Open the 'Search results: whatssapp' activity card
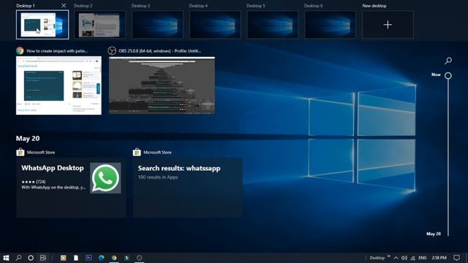Image resolution: width=468 pixels, height=263 pixels. 188,188
